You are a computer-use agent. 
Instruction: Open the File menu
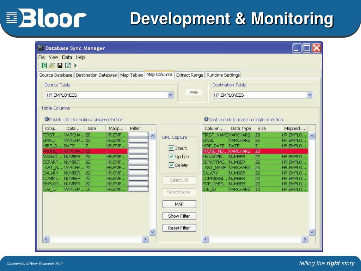pyautogui.click(x=42, y=57)
